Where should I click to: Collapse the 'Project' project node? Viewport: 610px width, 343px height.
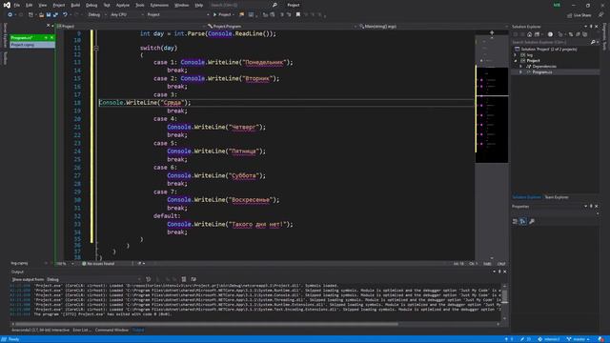(516, 61)
